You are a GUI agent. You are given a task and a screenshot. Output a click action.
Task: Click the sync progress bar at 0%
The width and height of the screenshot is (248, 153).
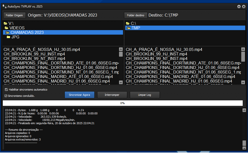click(x=122, y=103)
